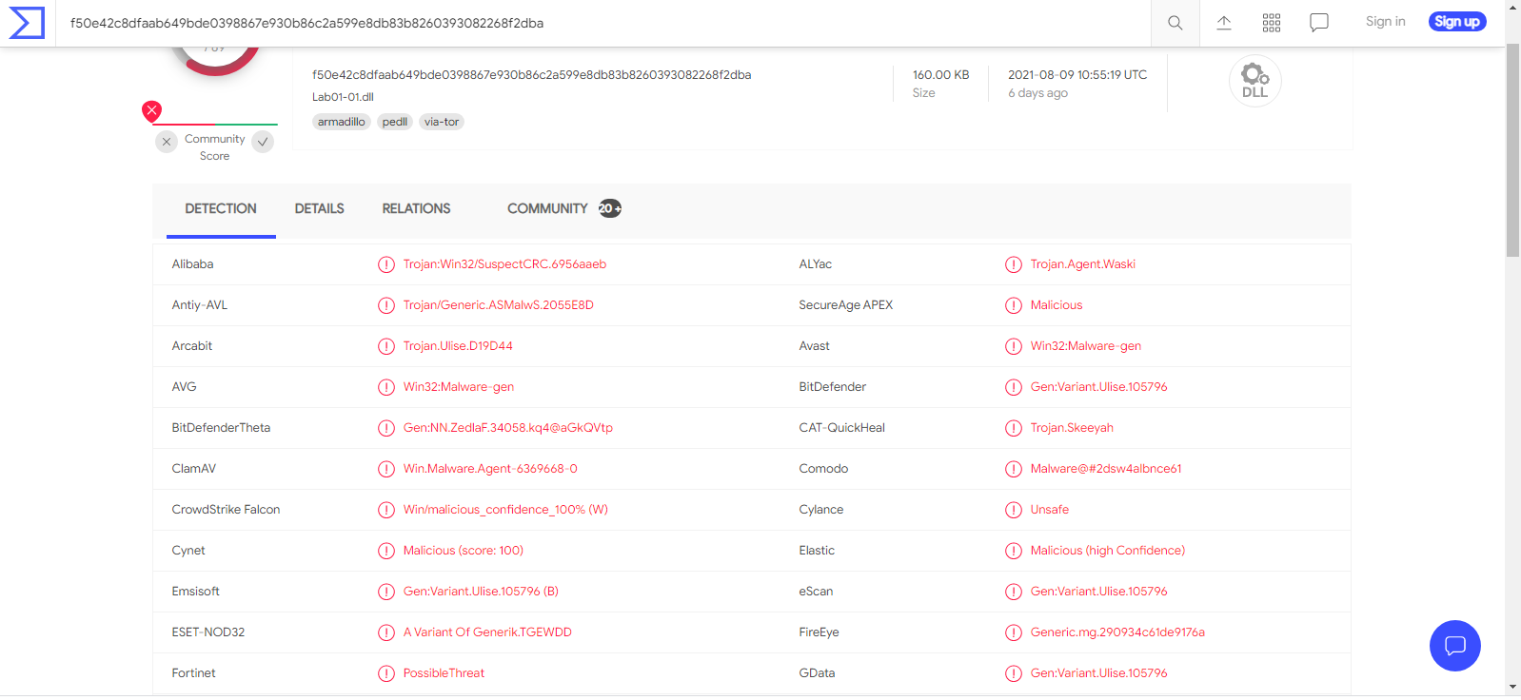Click the armadillo tag
Image resolution: width=1521 pixels, height=700 pixels.
click(x=342, y=122)
